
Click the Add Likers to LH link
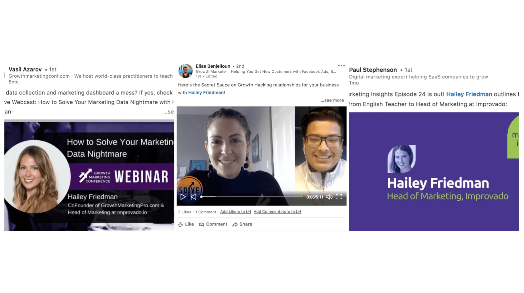tap(236, 212)
